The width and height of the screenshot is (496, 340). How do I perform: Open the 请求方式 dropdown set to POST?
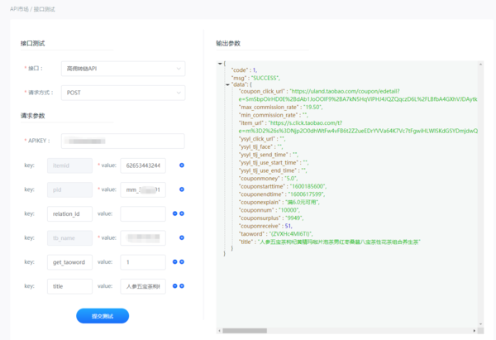122,93
